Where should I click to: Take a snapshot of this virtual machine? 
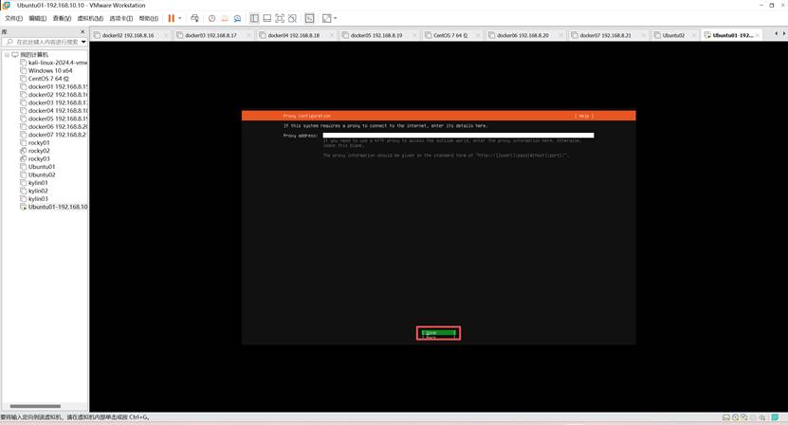pos(212,18)
